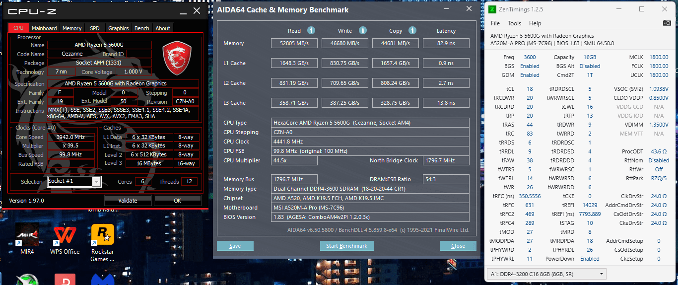Click the ZenTimings screenshot camera icon

[667, 23]
